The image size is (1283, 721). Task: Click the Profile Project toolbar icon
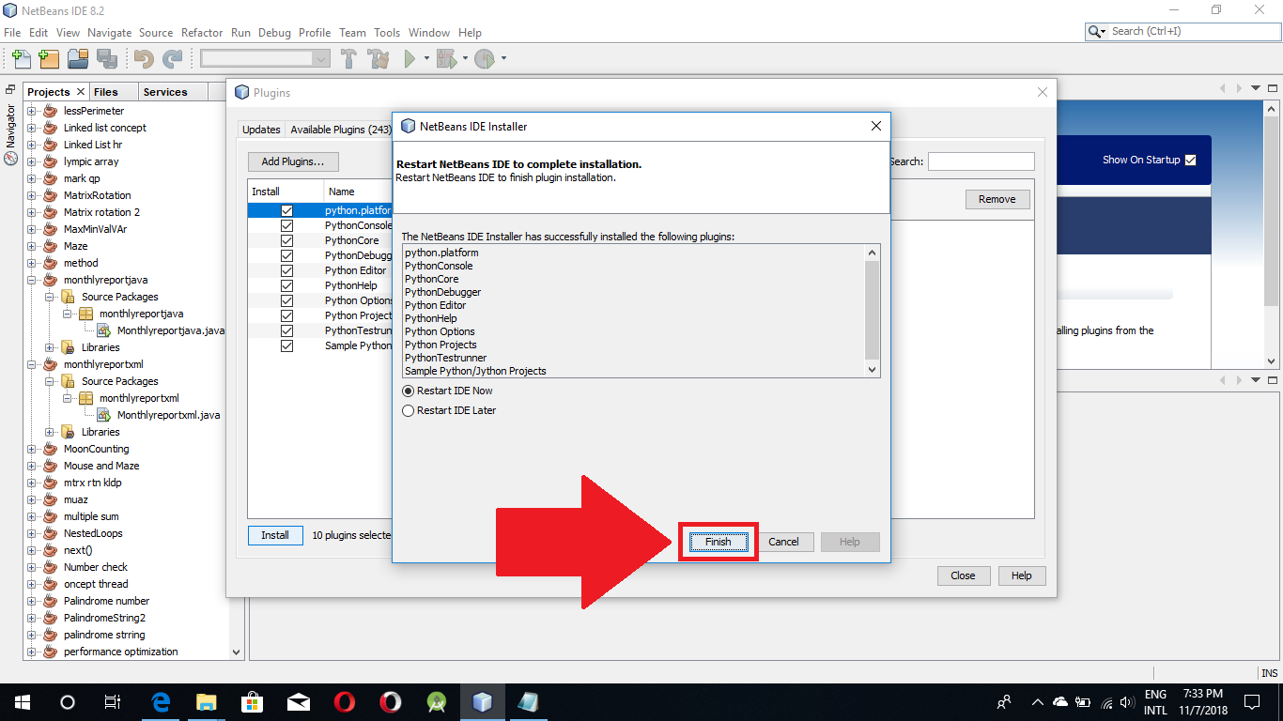click(x=484, y=59)
